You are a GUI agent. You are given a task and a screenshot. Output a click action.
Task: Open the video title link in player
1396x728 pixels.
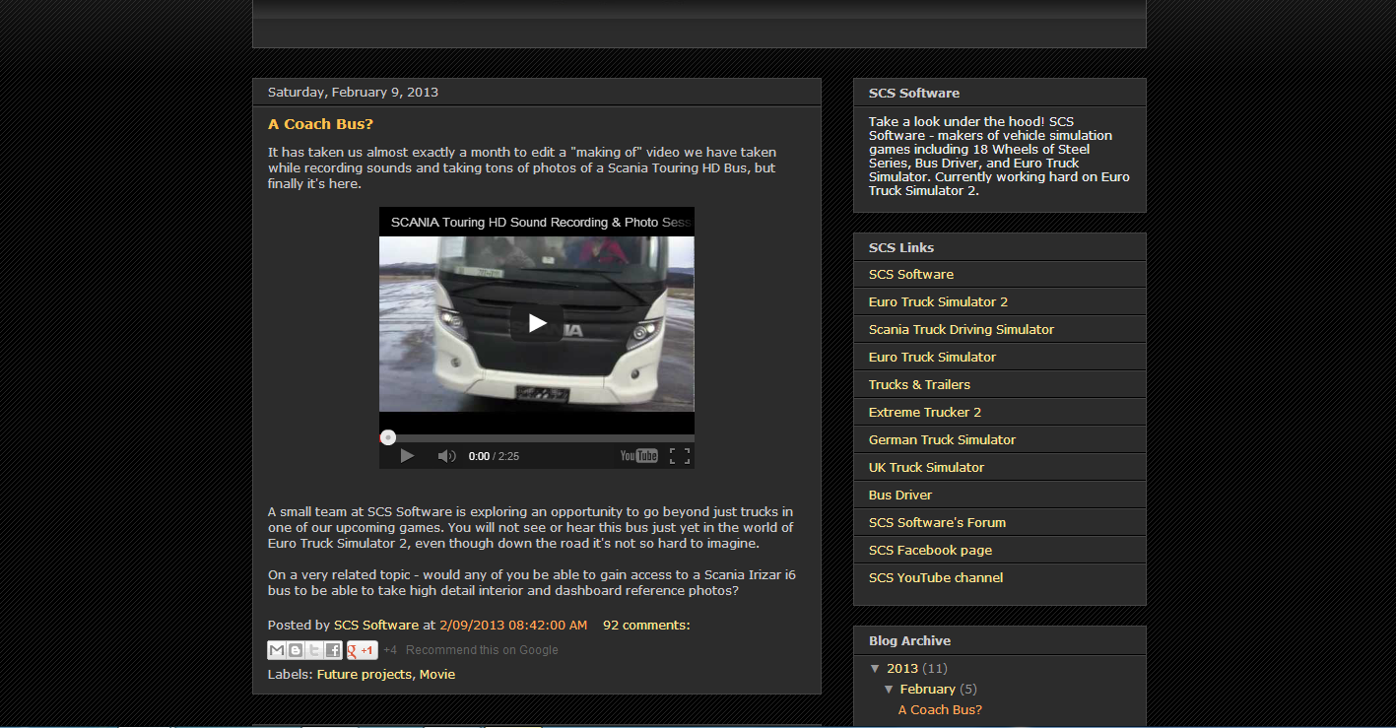click(540, 222)
